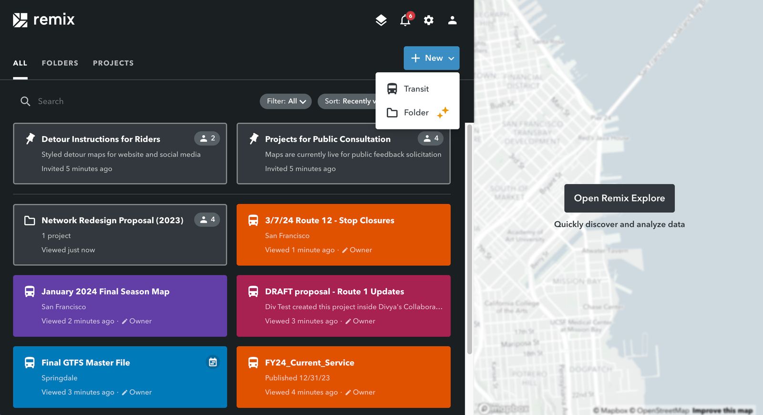Click the 4 collaborators badge on Public Consultation
The height and width of the screenshot is (415, 763).
[431, 138]
